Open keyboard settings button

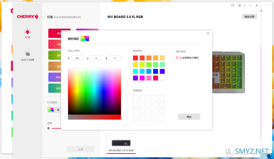click(249, 17)
